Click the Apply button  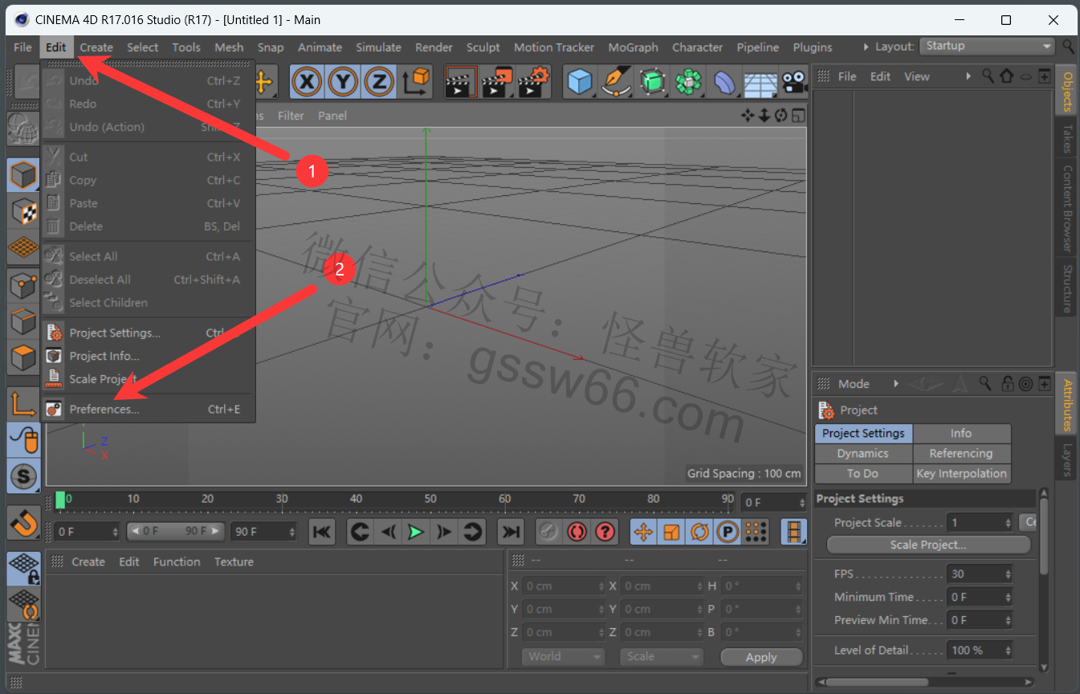tap(761, 657)
